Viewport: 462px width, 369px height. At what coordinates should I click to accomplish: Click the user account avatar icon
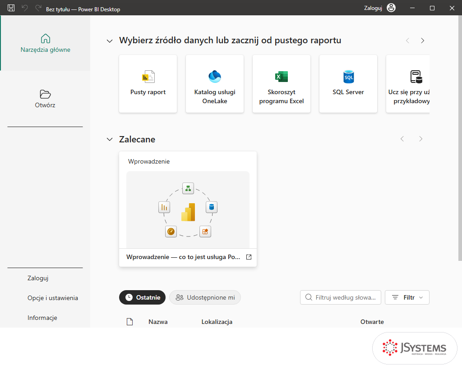click(391, 8)
